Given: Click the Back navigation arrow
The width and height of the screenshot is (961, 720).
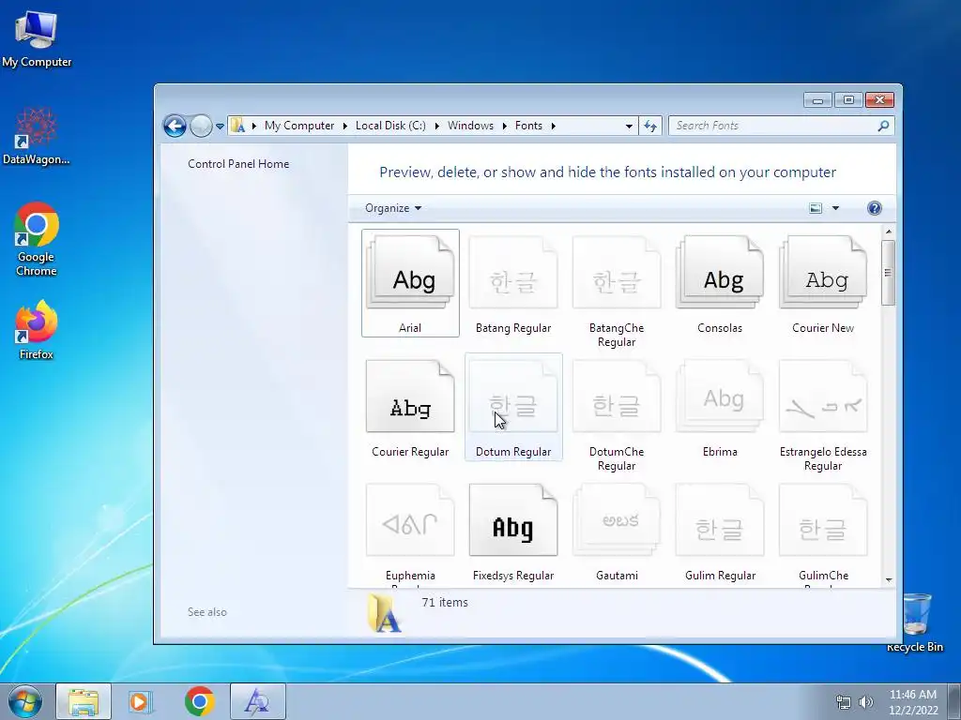Looking at the screenshot, I should pyautogui.click(x=175, y=127).
